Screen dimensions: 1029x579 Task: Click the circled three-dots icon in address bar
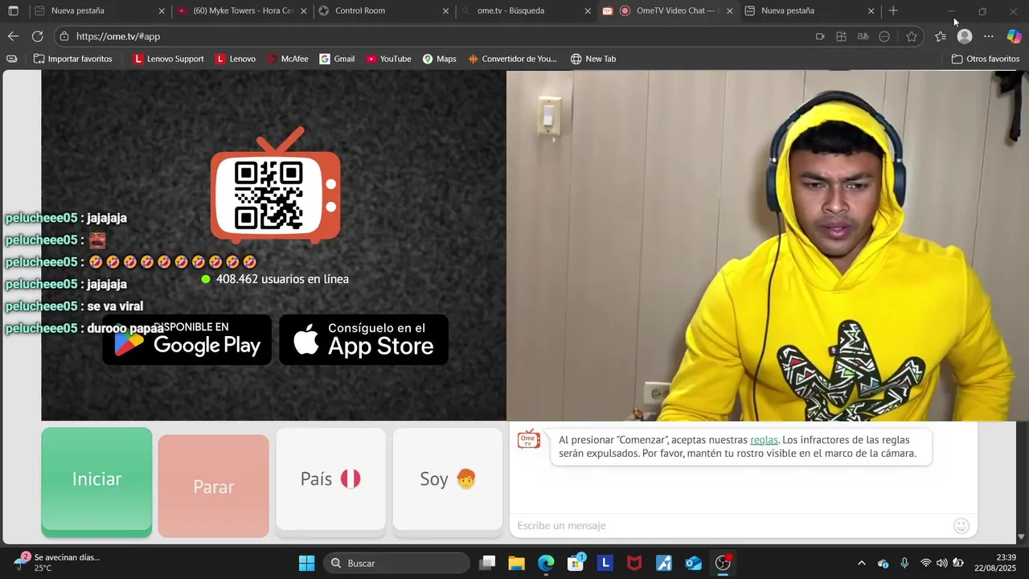pyautogui.click(x=884, y=36)
